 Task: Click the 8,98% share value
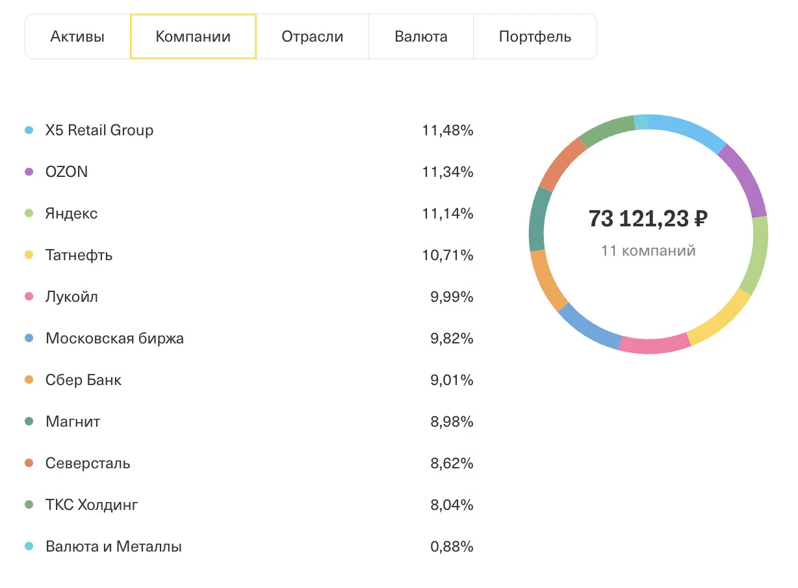tap(452, 421)
